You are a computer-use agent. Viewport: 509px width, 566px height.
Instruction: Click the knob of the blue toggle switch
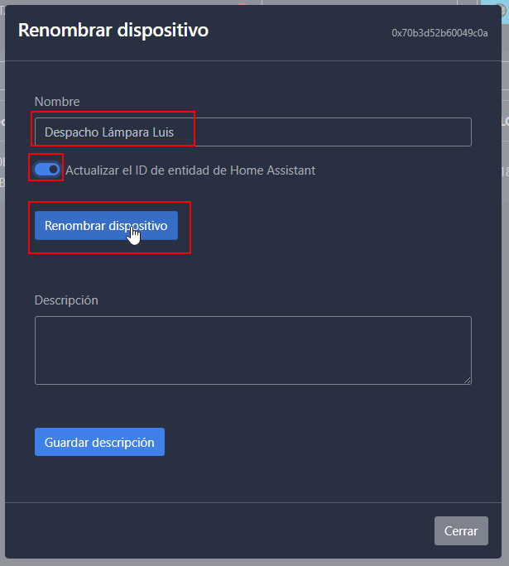pyautogui.click(x=54, y=170)
